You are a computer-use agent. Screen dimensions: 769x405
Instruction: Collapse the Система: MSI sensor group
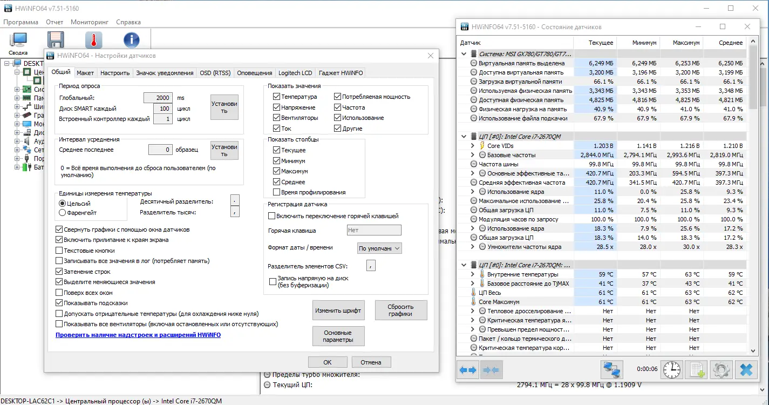[x=464, y=54]
